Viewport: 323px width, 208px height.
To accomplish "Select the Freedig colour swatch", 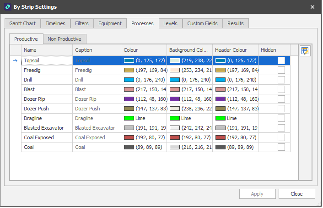I will (129, 70).
